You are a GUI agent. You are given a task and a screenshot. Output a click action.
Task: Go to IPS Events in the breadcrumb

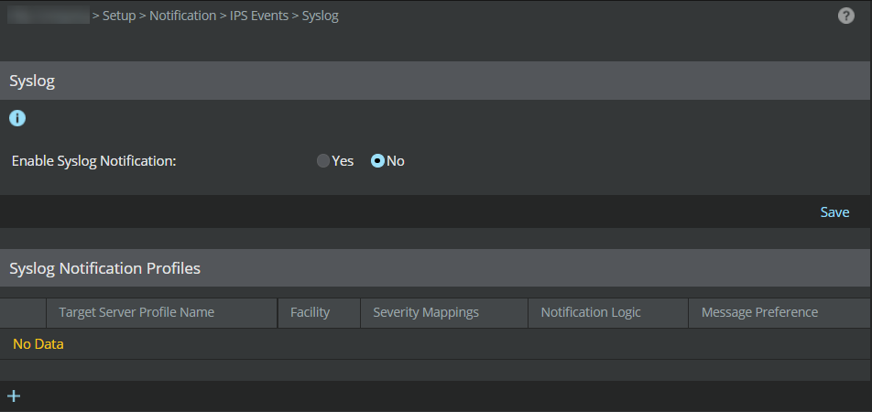click(259, 16)
